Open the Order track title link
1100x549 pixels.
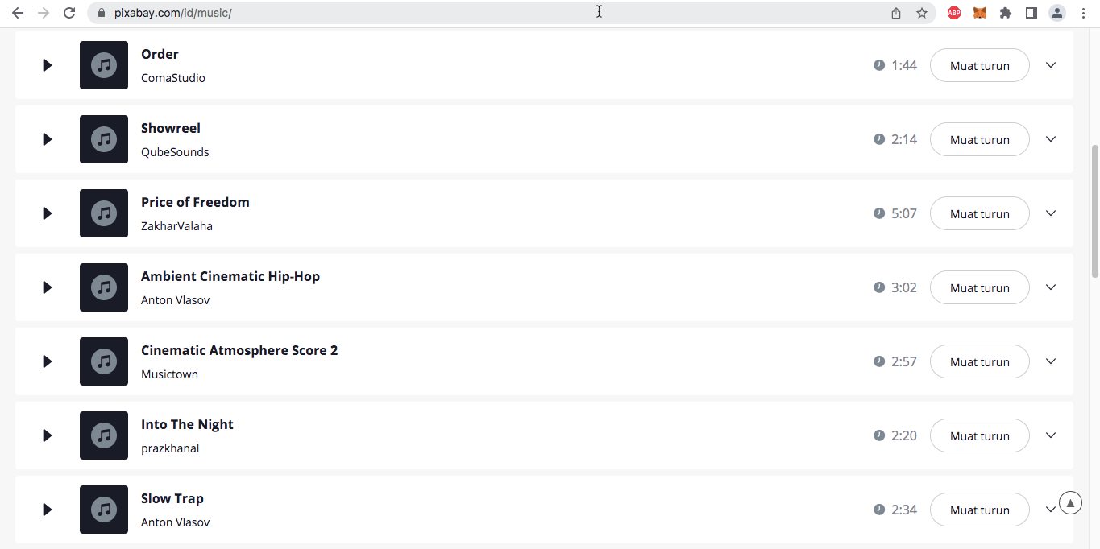point(160,54)
